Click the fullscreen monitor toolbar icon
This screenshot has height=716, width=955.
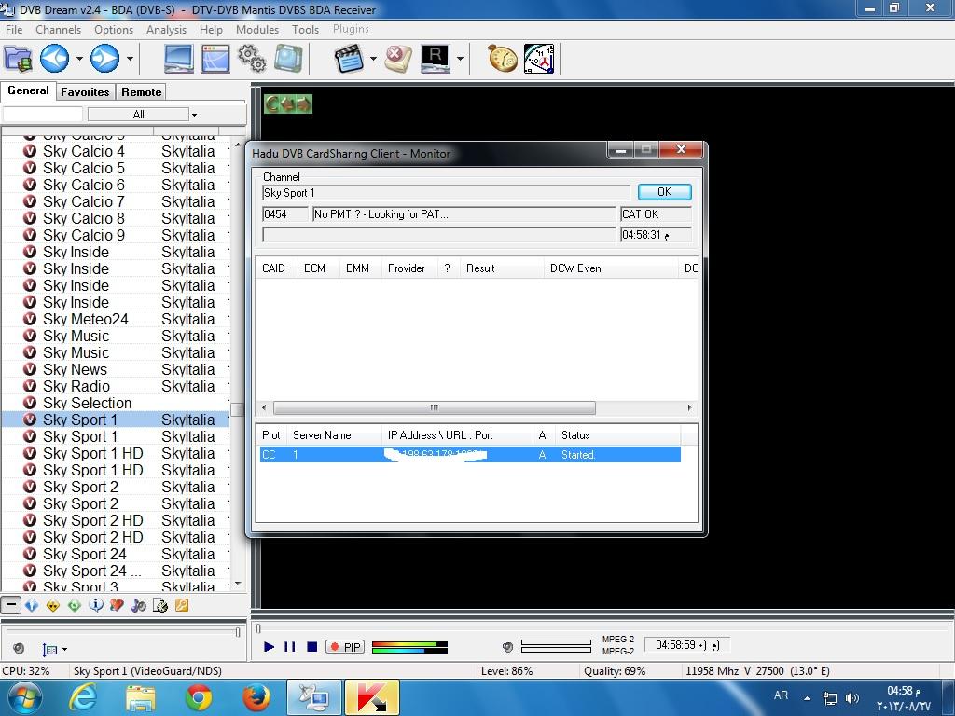pos(179,59)
